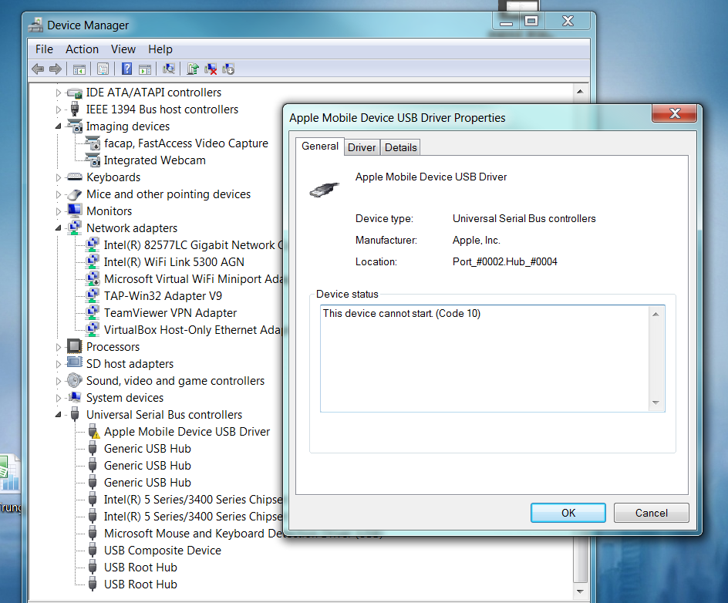Image resolution: width=728 pixels, height=603 pixels.
Task: Click Update Driver Software toolbar icon
Action: [x=193, y=69]
